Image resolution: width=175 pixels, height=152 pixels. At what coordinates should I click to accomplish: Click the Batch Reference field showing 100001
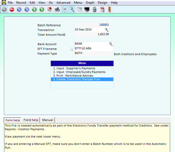click(x=92, y=25)
